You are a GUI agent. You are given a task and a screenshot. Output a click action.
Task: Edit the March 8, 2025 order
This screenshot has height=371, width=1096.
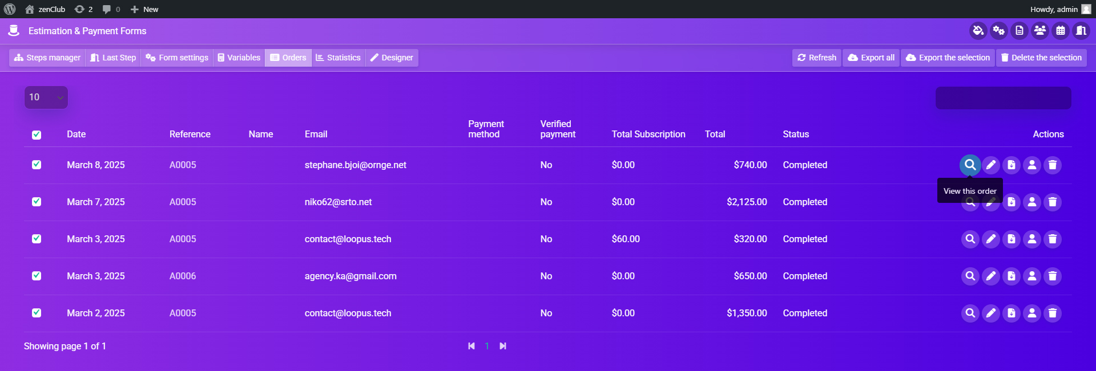point(991,165)
